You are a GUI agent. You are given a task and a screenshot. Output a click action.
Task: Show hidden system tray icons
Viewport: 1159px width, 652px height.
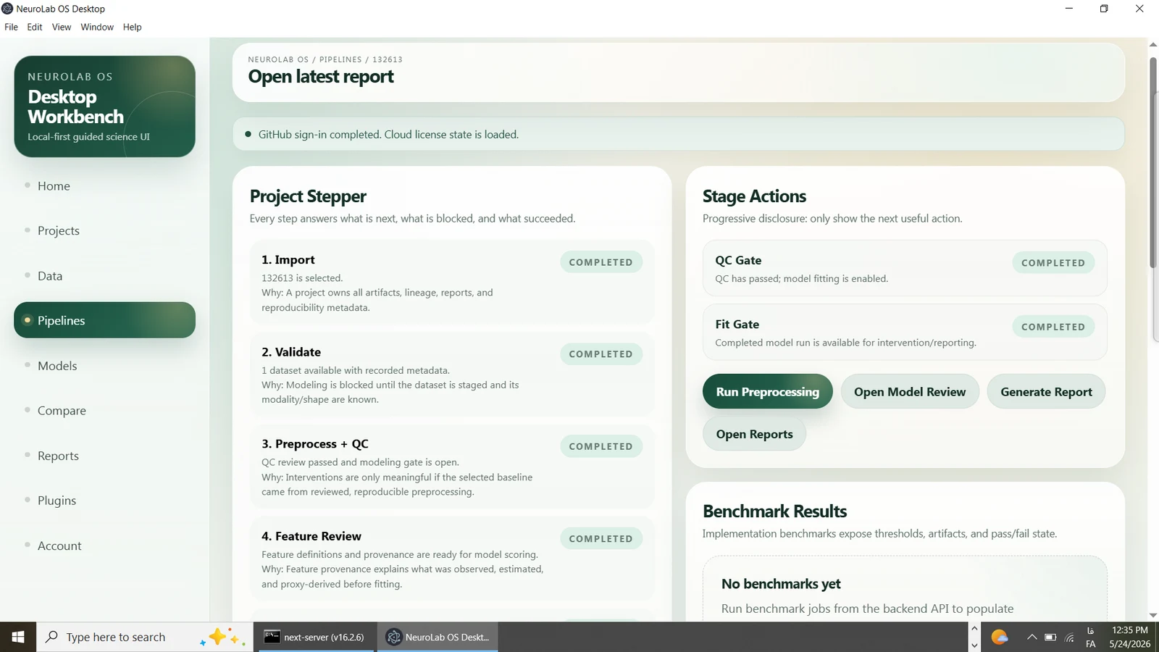click(x=1032, y=637)
